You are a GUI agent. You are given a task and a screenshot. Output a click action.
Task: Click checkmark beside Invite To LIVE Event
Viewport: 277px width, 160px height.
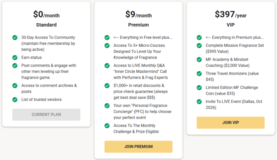[x=199, y=101]
